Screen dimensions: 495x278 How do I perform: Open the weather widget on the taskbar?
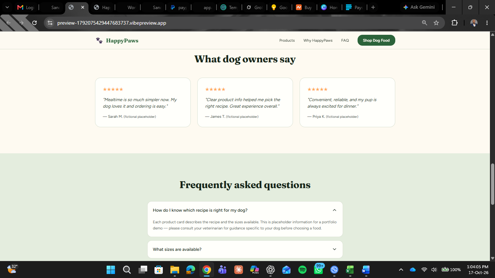coord(12,269)
